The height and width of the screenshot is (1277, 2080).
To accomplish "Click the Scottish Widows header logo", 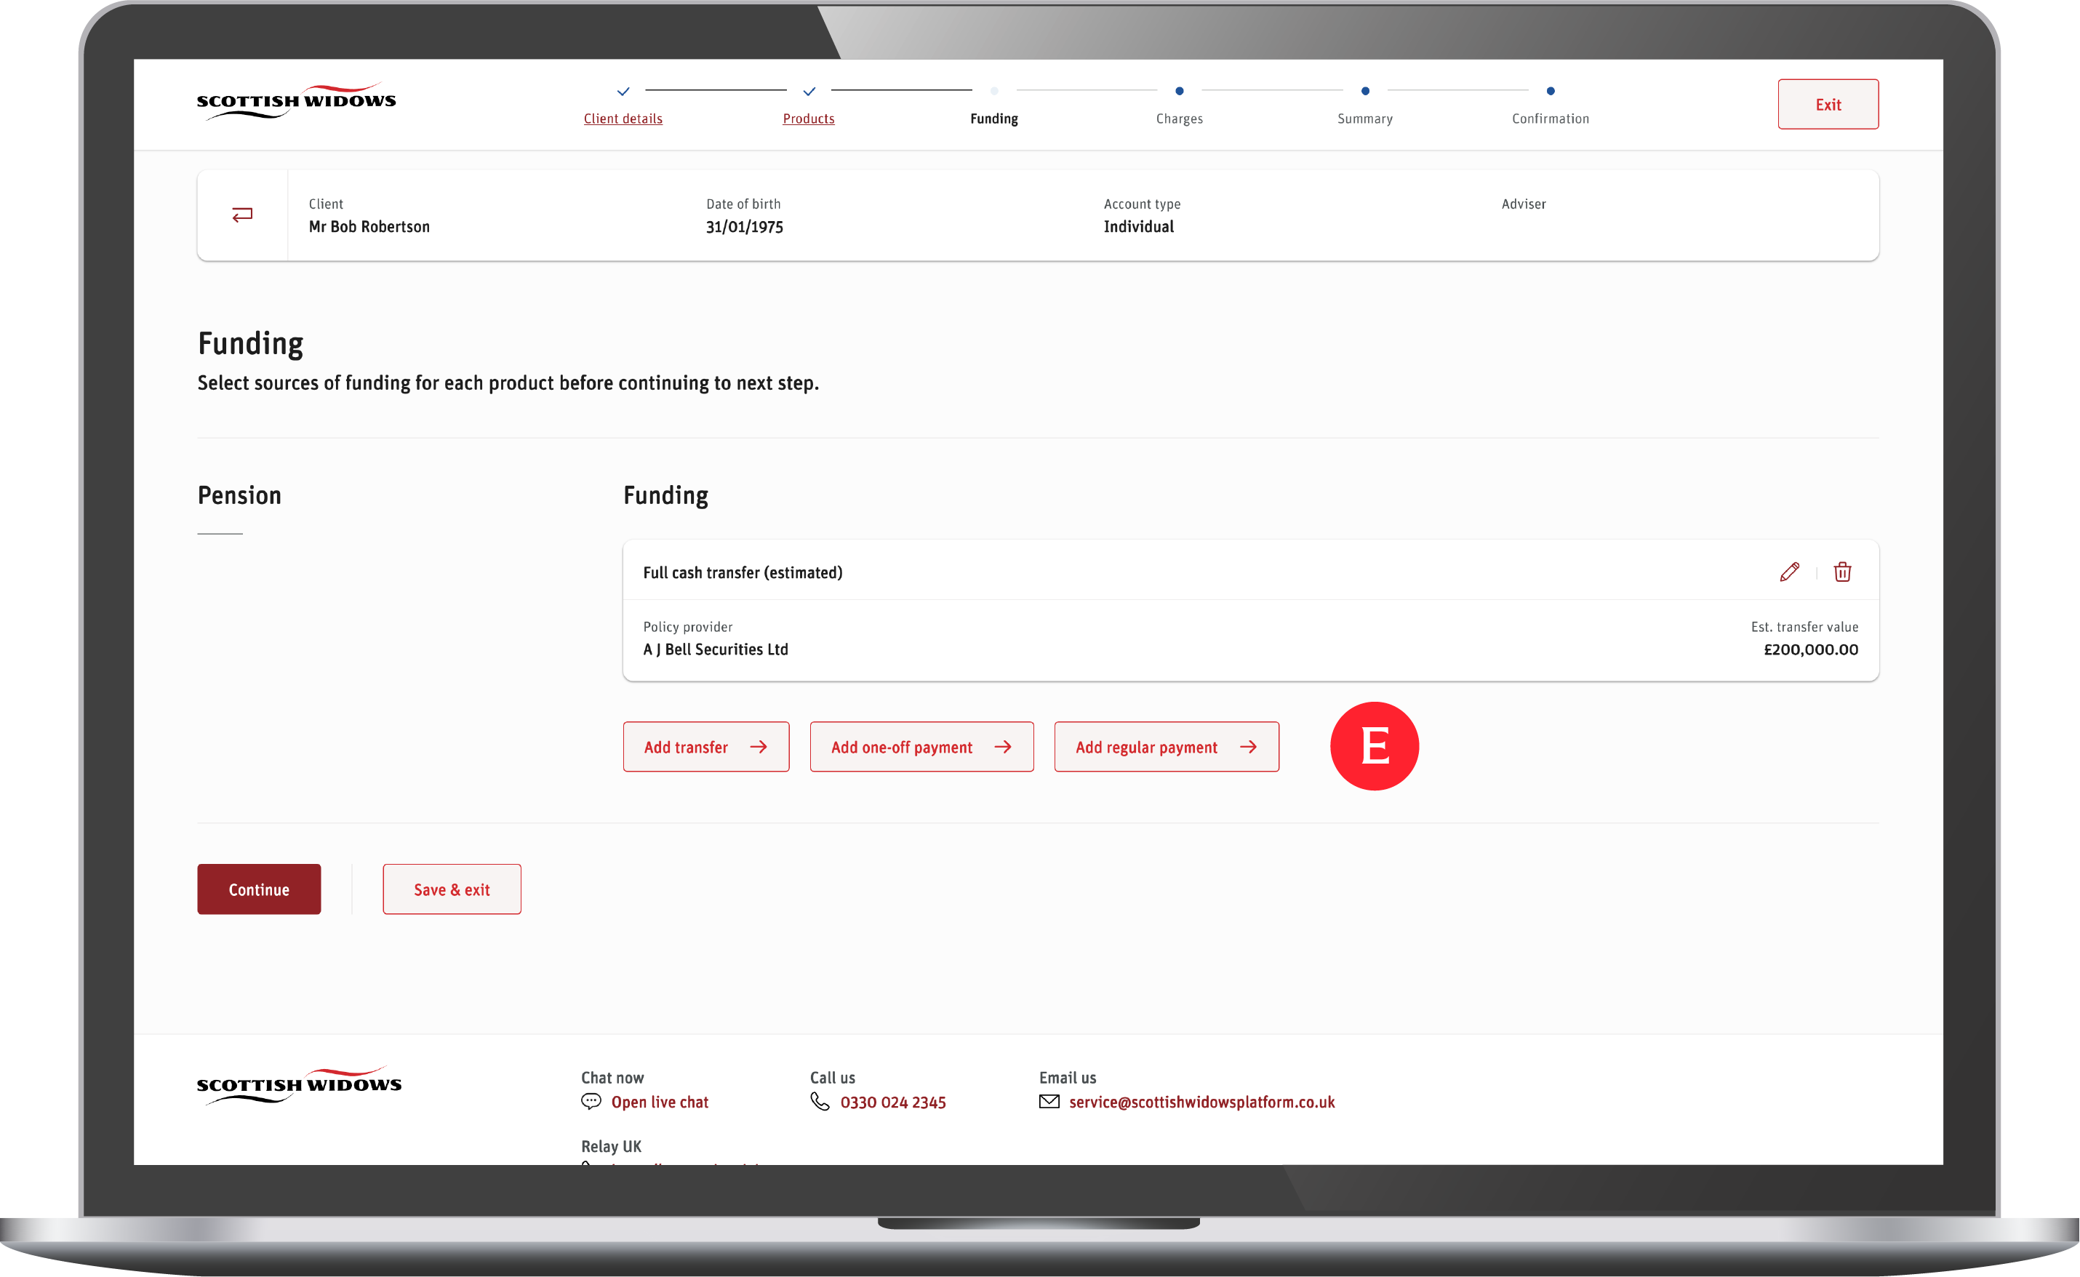I will pos(297,100).
